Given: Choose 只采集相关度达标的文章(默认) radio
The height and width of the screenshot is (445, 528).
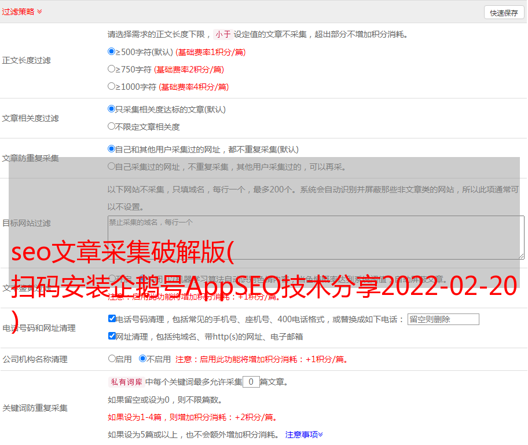Looking at the screenshot, I should (x=112, y=109).
